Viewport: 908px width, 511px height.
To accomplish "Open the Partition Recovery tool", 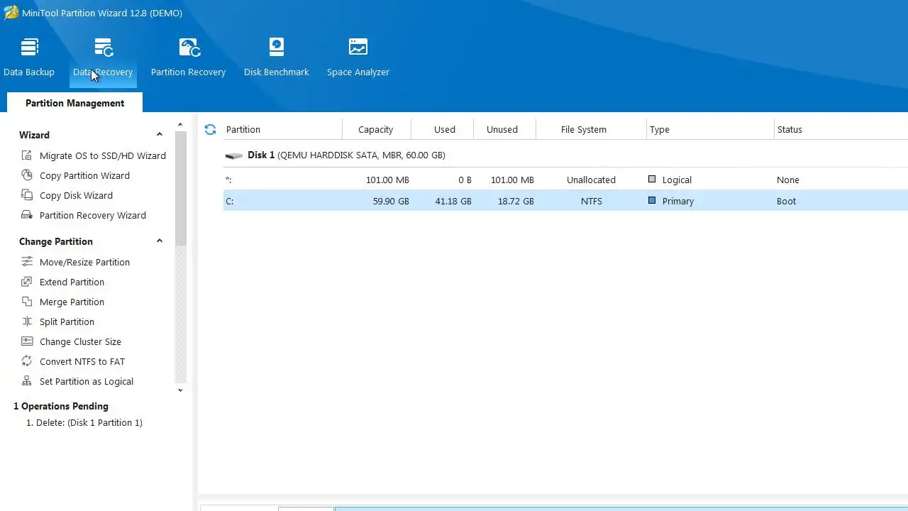I will pyautogui.click(x=188, y=57).
